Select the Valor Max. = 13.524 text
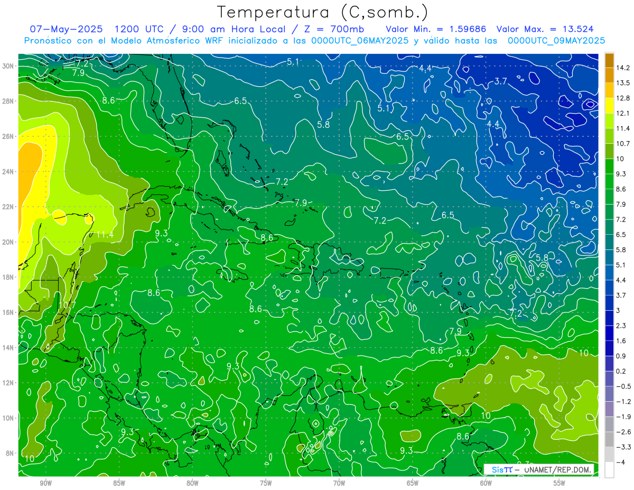The image size is (634, 490). (x=545, y=29)
